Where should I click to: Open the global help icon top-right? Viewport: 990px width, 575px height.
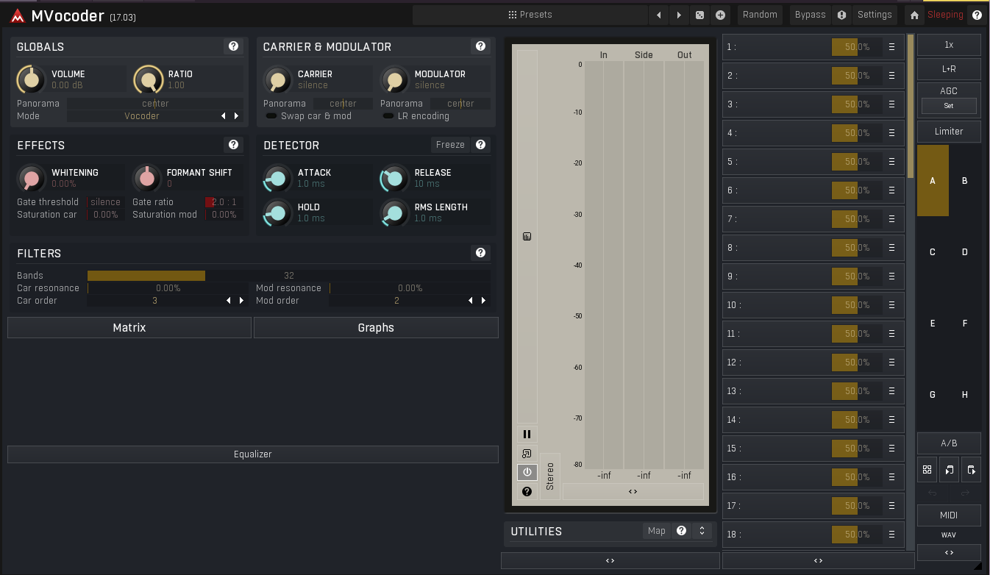pyautogui.click(x=977, y=15)
